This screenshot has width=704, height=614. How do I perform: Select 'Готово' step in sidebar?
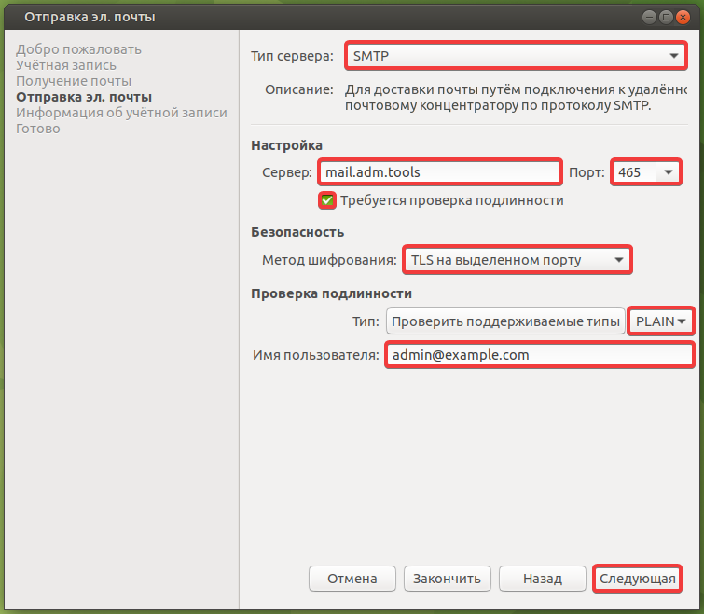[38, 129]
